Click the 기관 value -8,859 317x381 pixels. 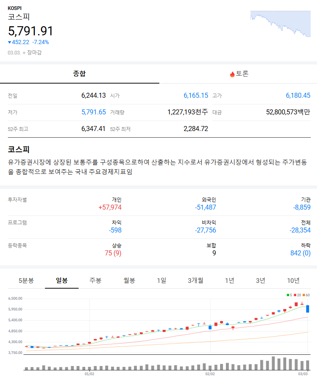click(302, 207)
